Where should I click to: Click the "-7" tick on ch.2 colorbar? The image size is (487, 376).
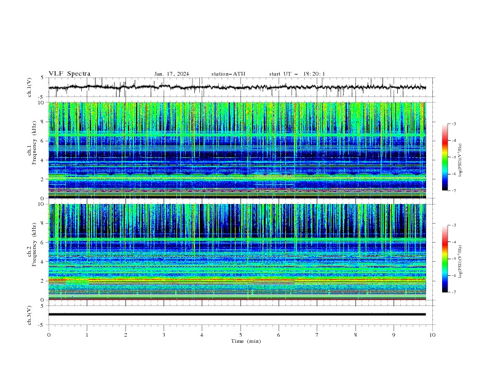pyautogui.click(x=453, y=292)
